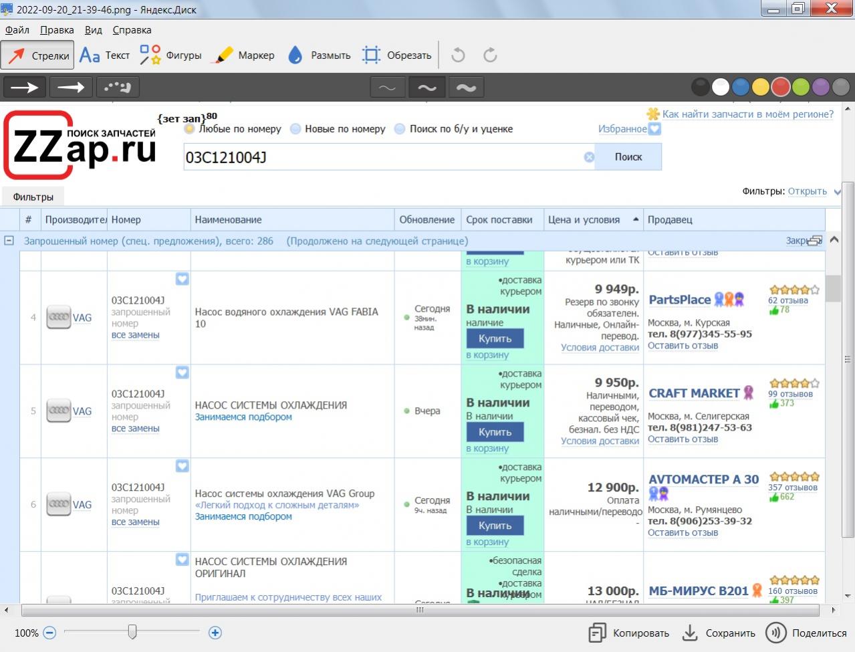Select the Поиск по б/у и уценке option
Viewport: 855px width, 652px height.
[400, 129]
